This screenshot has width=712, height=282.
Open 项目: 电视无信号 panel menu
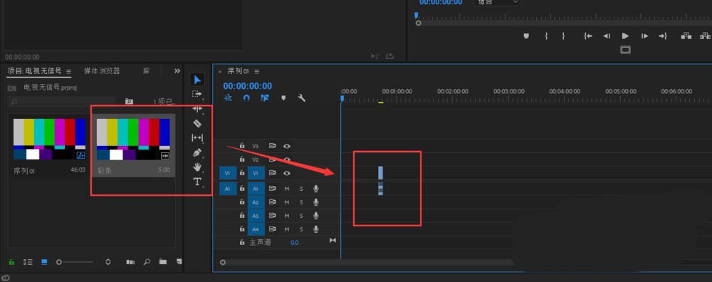click(x=68, y=71)
